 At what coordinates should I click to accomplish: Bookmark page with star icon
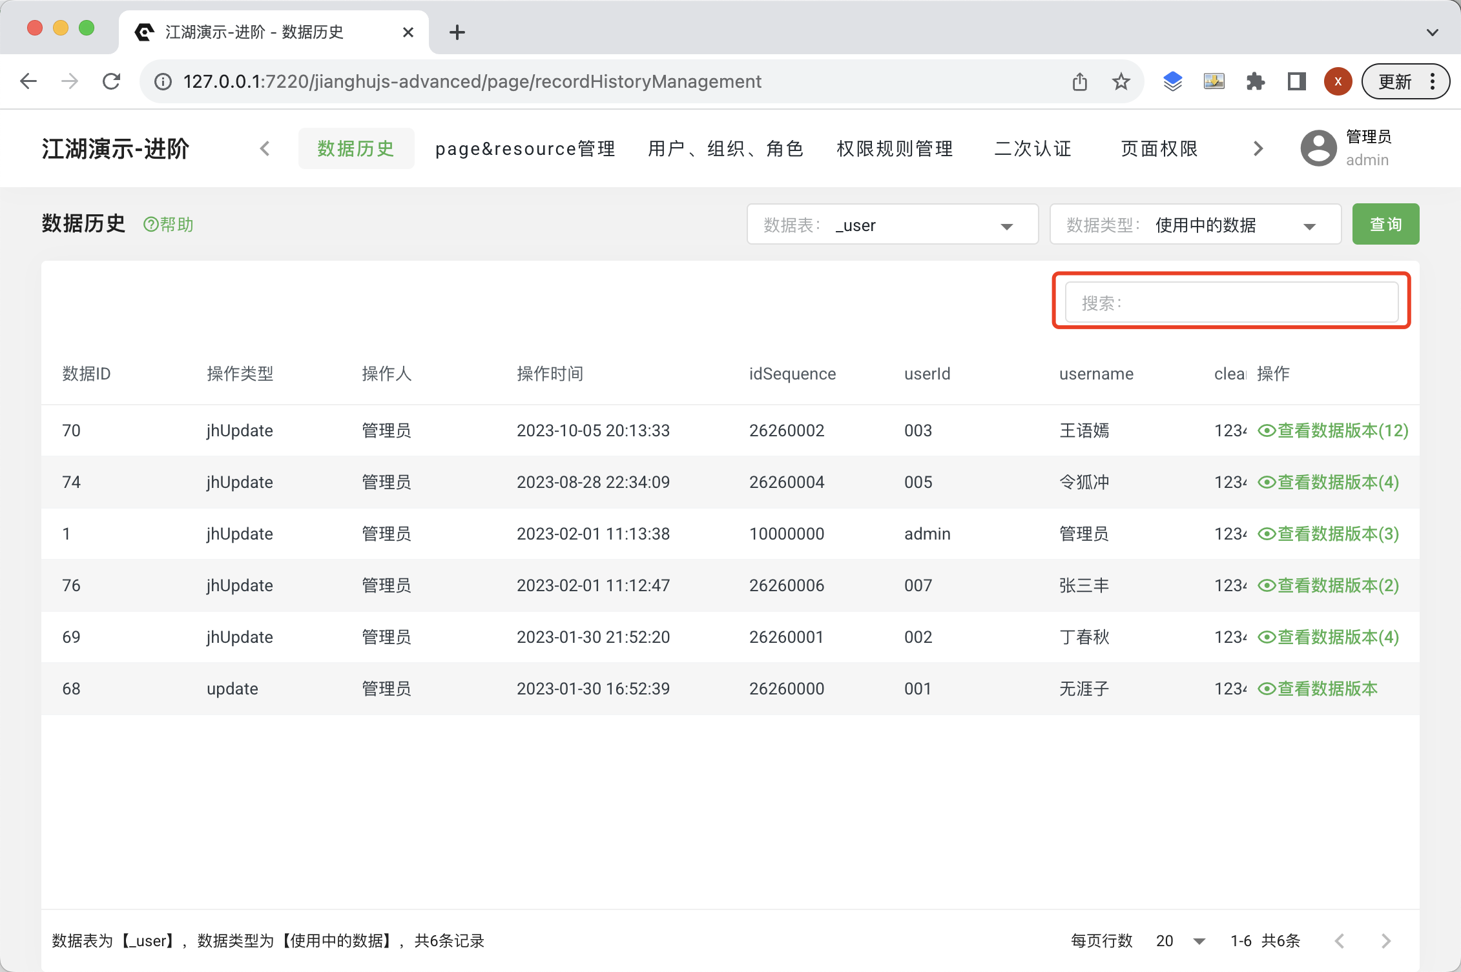click(1121, 82)
